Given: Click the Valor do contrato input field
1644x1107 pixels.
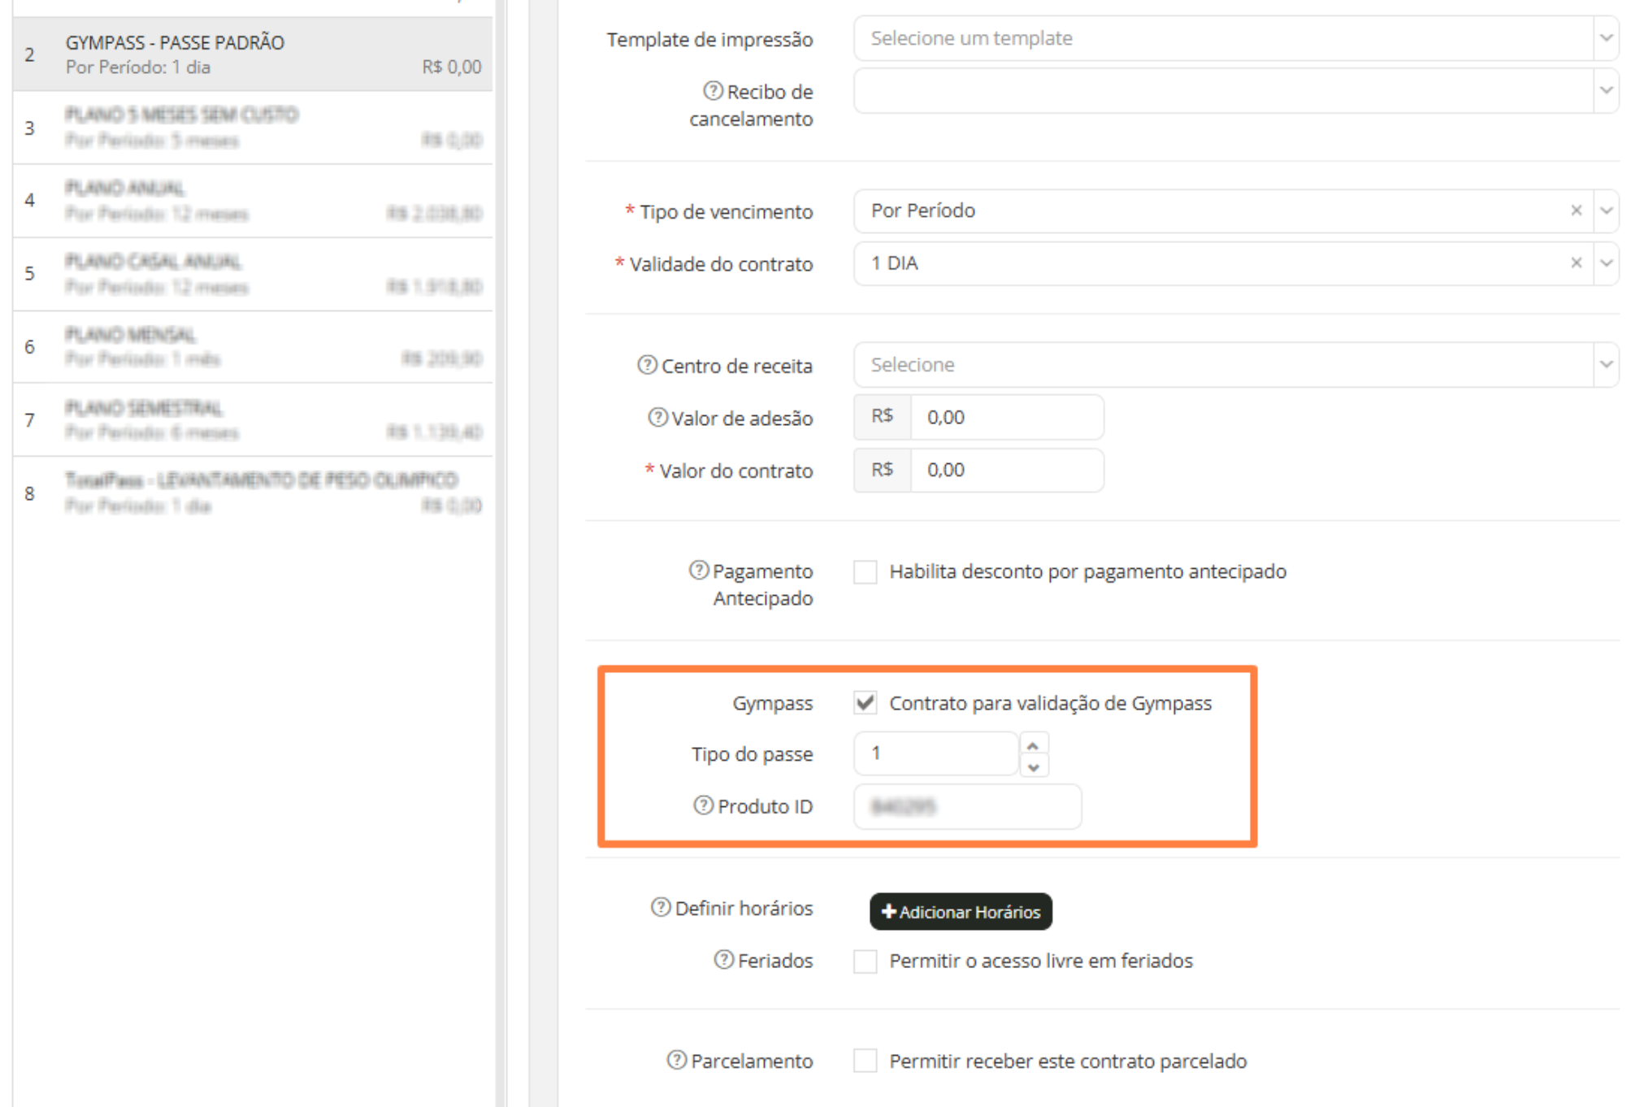Looking at the screenshot, I should pyautogui.click(x=1006, y=470).
